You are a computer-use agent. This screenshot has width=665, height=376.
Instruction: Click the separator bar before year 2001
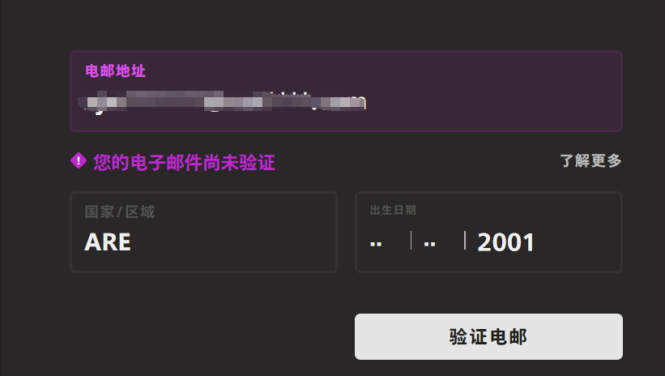point(465,241)
